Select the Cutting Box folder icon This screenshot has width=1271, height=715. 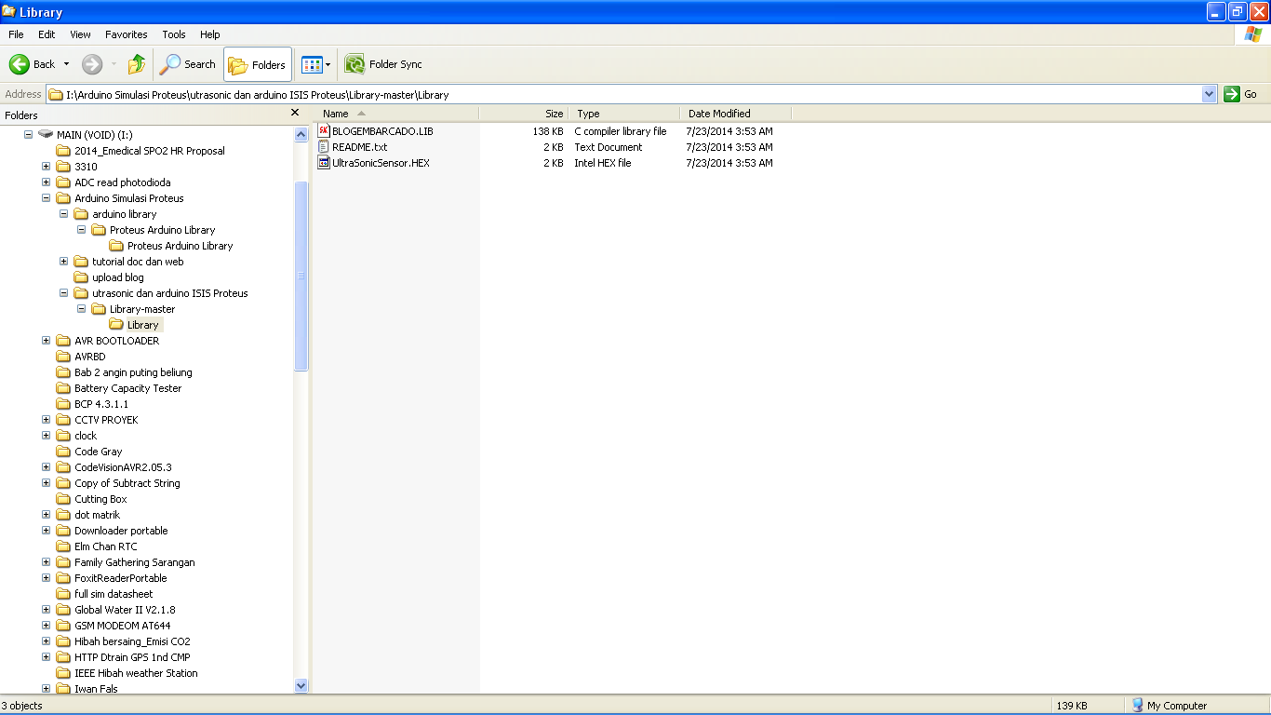63,499
